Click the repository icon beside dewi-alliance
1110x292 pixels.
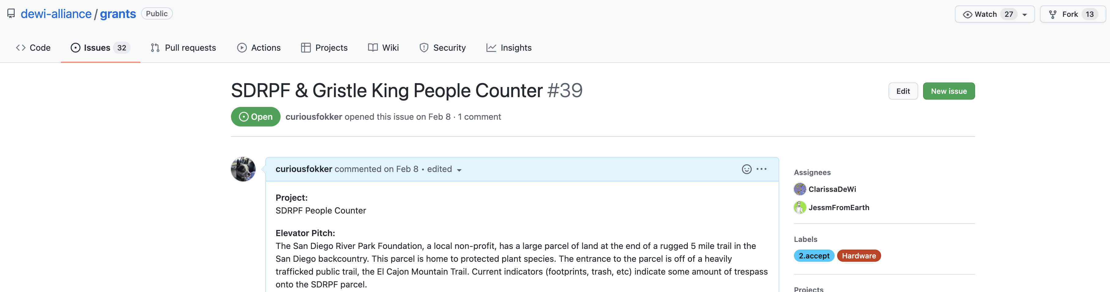11,14
